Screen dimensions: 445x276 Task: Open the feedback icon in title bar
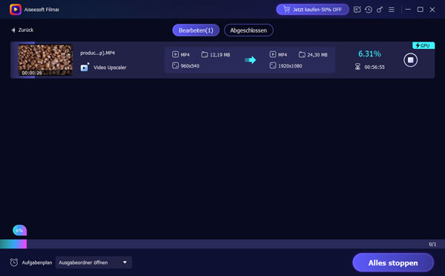(x=357, y=10)
